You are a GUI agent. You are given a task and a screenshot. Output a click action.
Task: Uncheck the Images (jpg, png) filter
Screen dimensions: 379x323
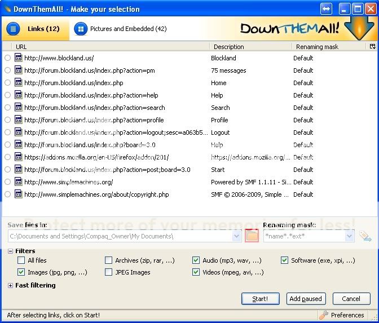21,272
